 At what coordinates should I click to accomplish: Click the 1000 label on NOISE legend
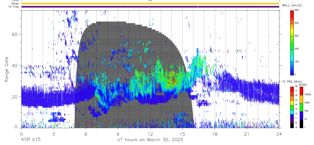[307, 103]
